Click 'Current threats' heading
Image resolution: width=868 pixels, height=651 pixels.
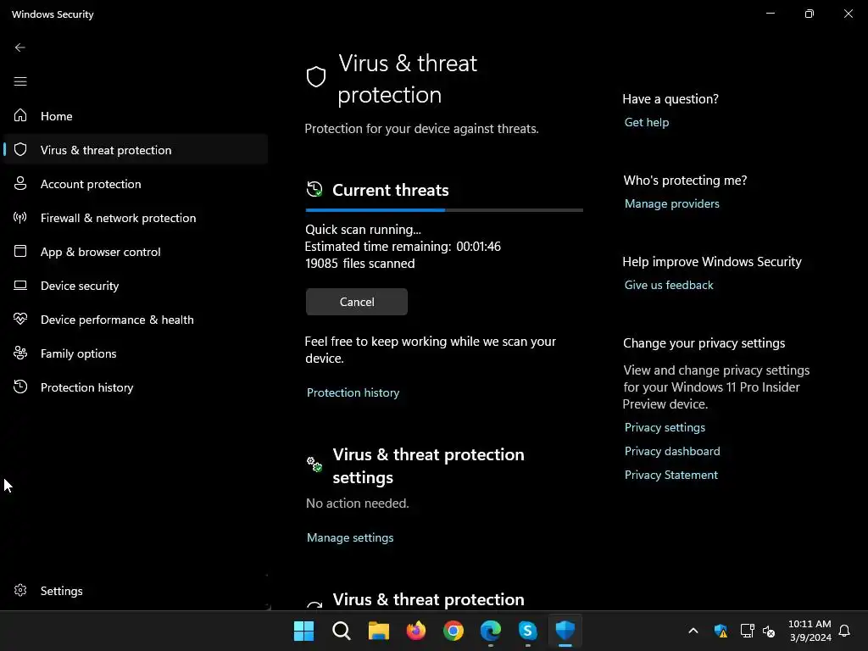pos(390,190)
